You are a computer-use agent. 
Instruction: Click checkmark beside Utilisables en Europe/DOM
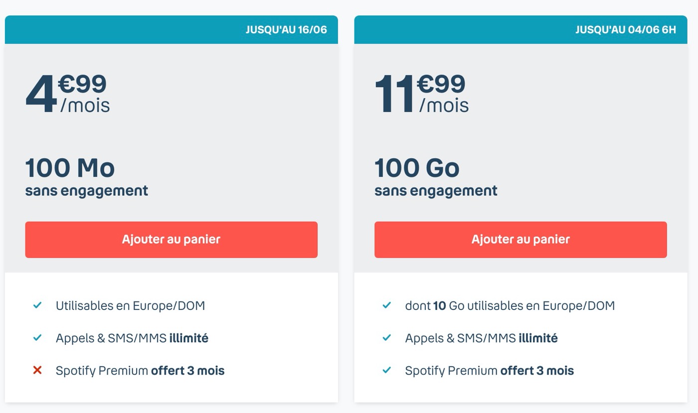[37, 305]
